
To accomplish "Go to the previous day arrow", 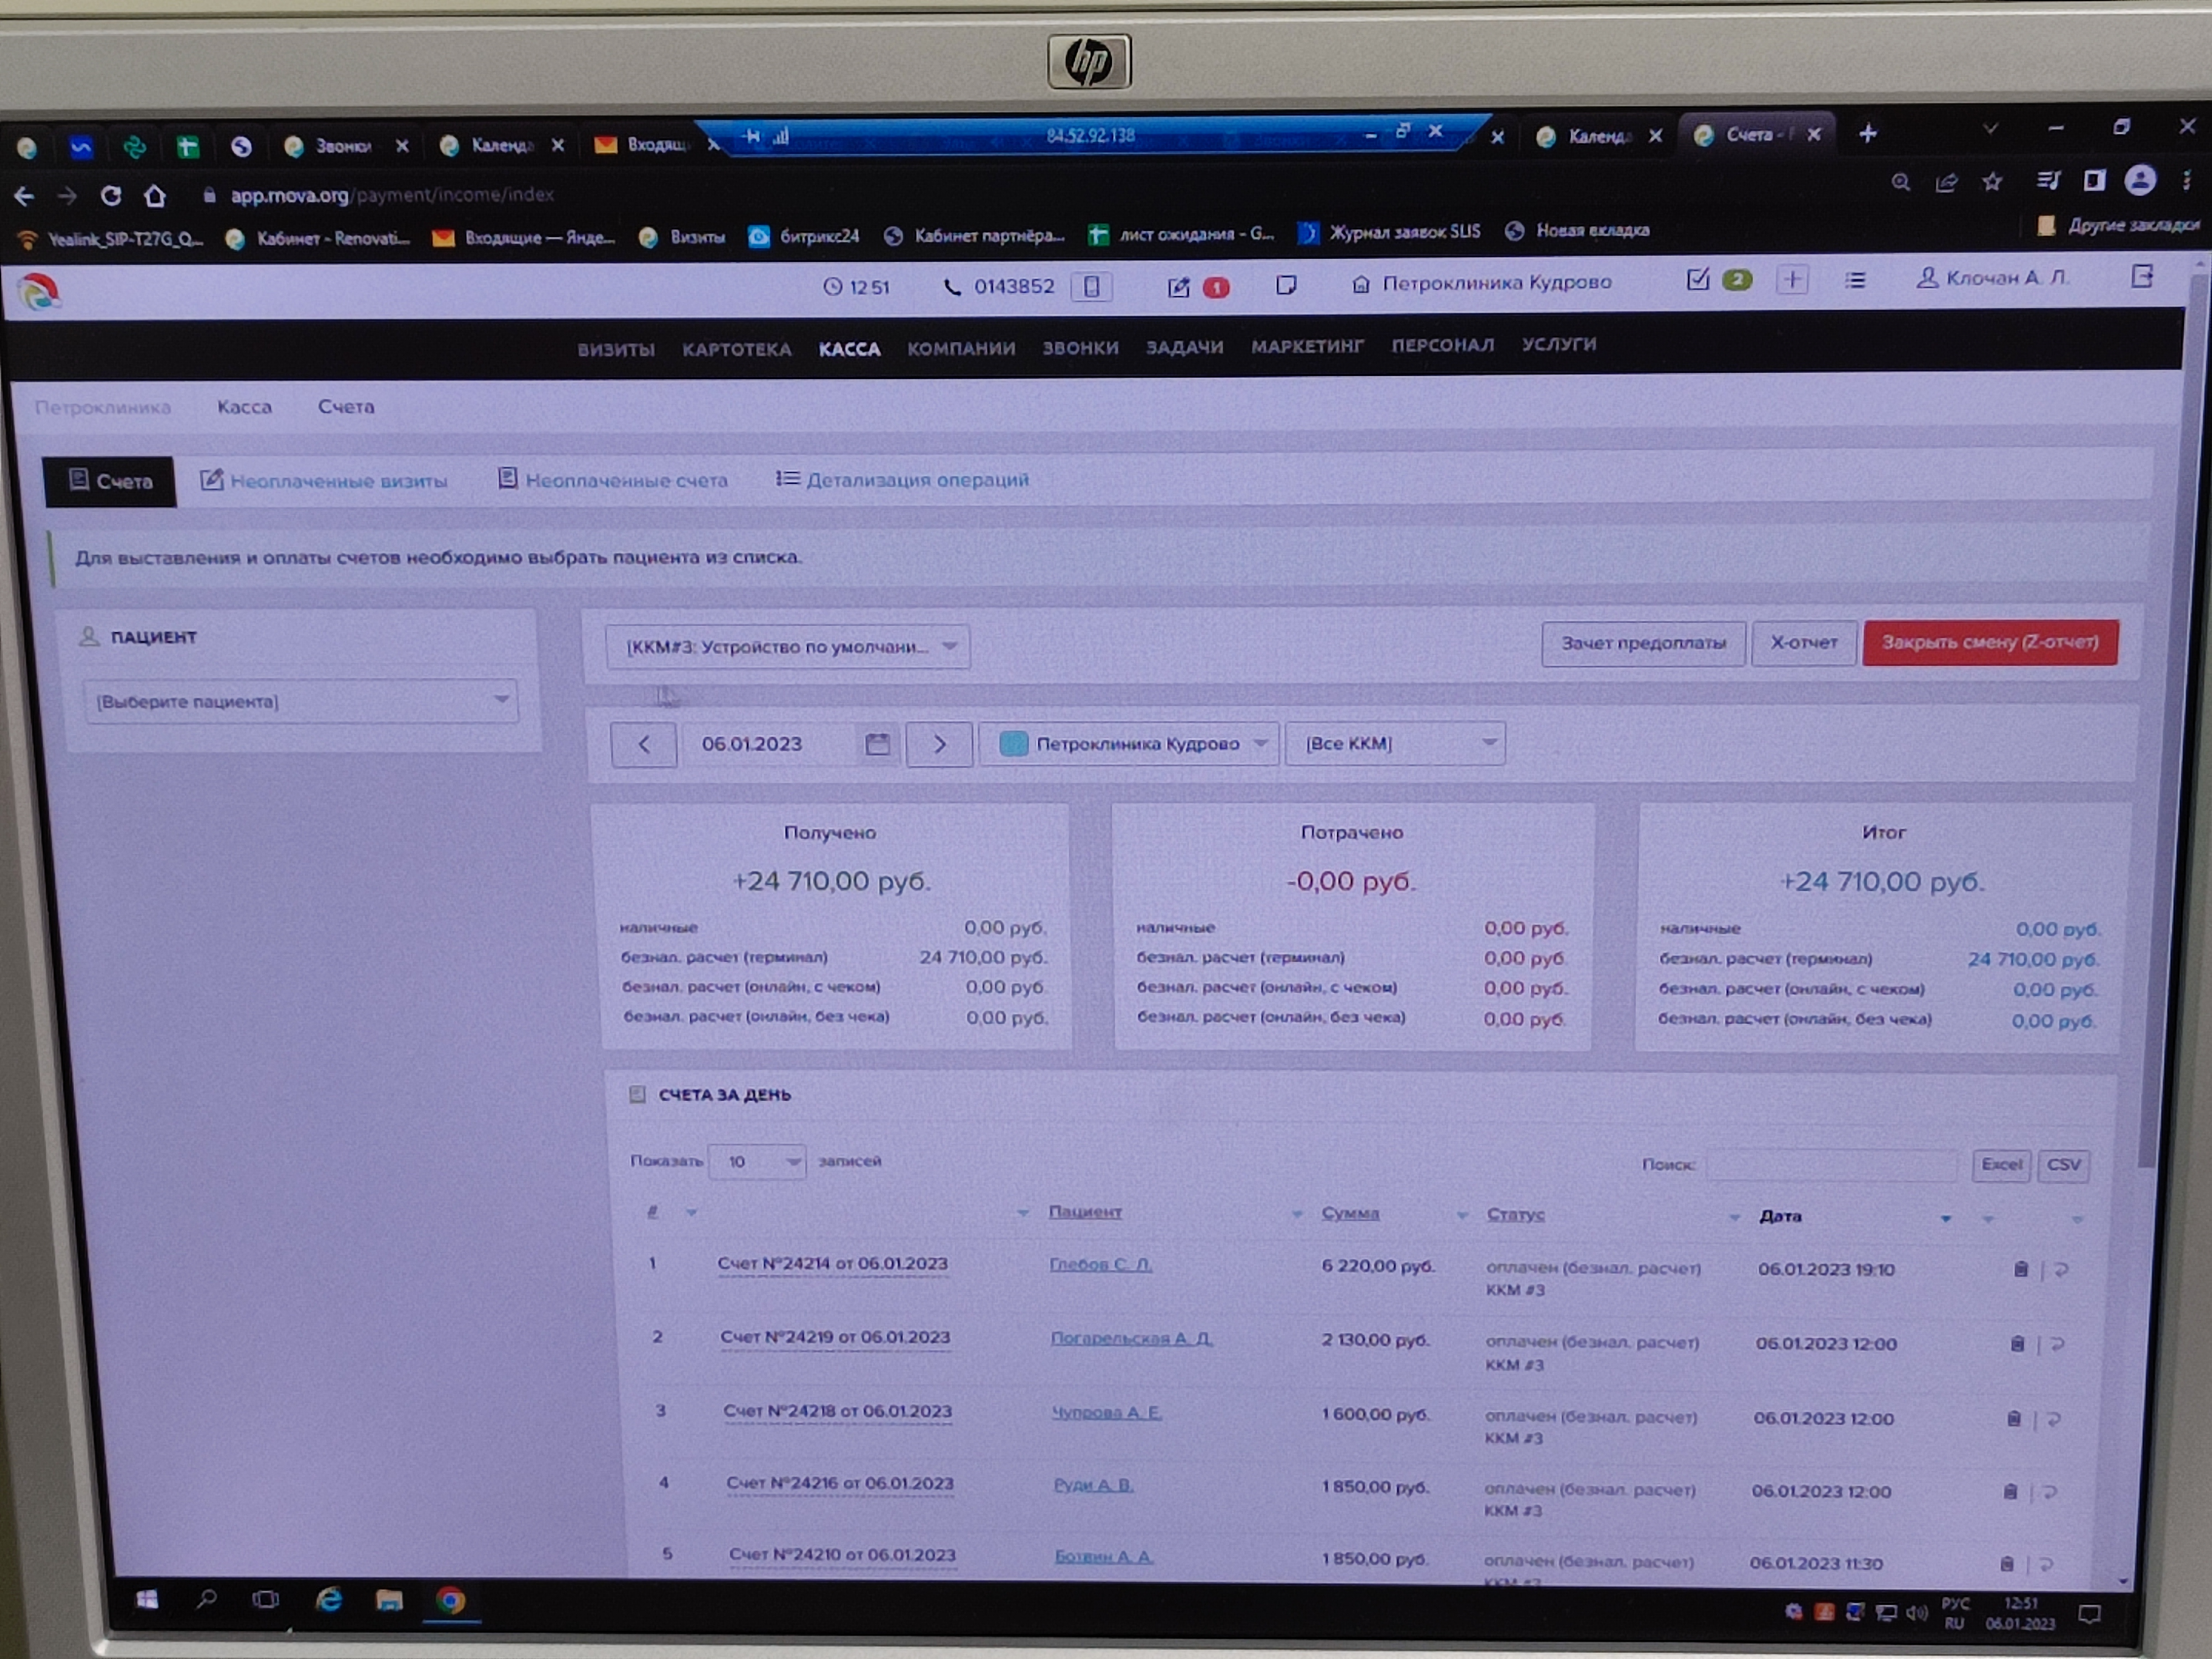I will click(x=644, y=744).
